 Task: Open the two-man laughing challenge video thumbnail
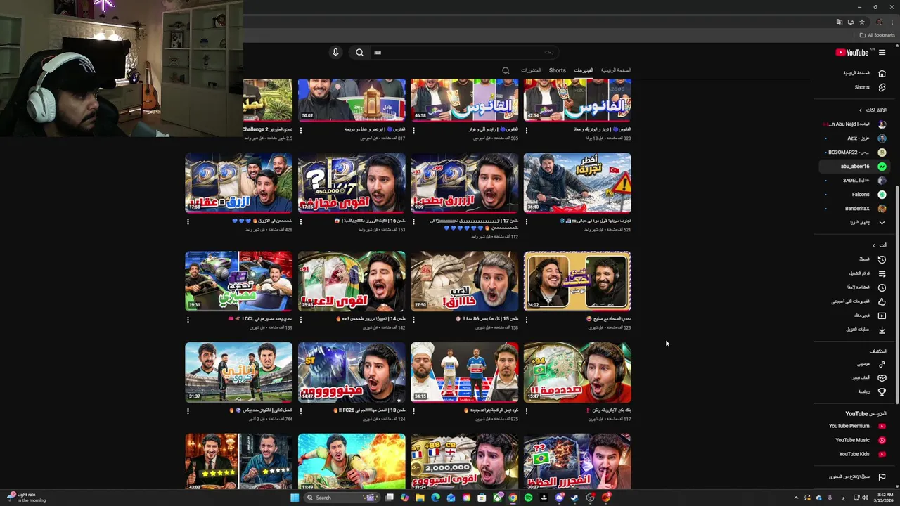577,281
